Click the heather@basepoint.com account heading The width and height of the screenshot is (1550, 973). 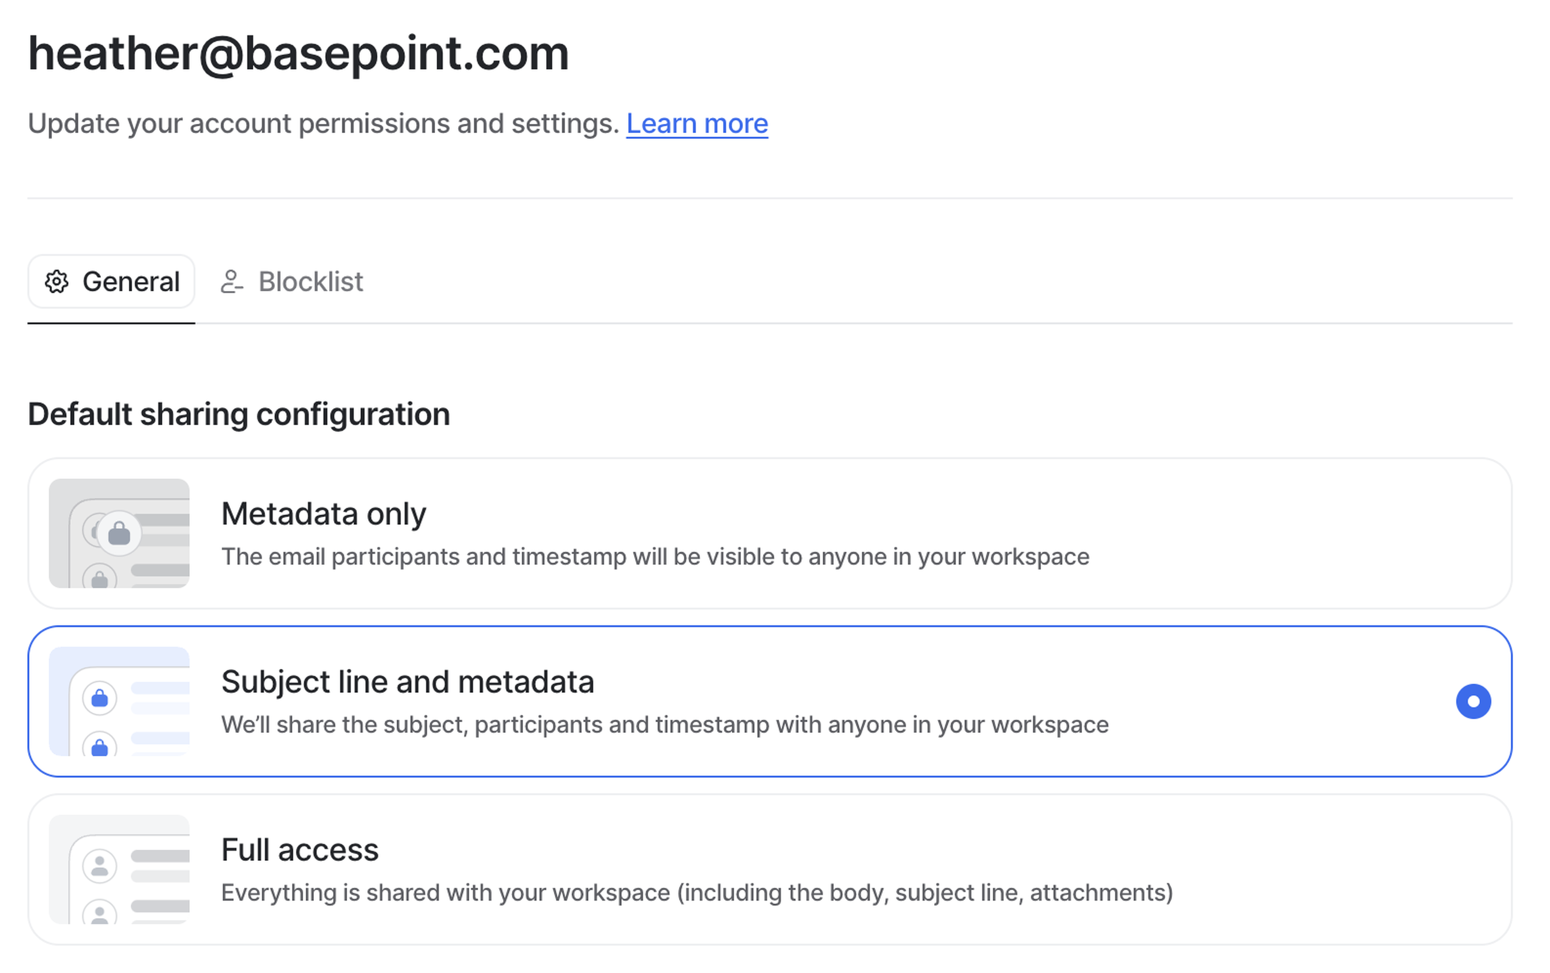point(298,53)
